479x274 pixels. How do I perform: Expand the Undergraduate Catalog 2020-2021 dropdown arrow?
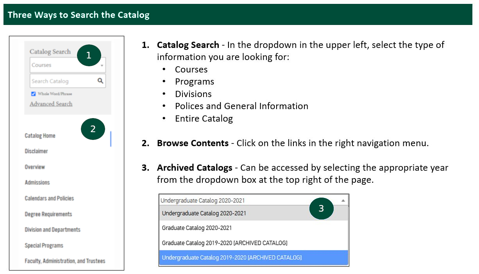pyautogui.click(x=343, y=200)
